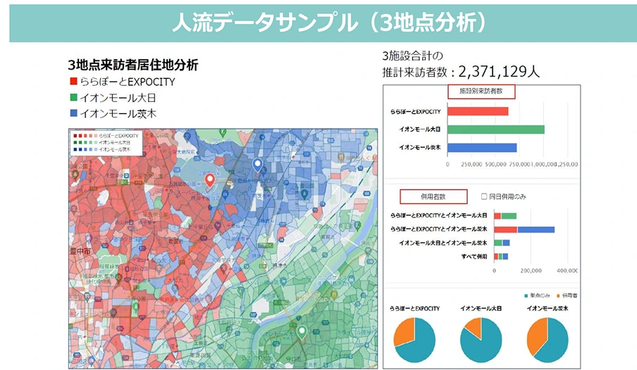Click the green イオンモール大日 visitor bar

pyautogui.click(x=496, y=129)
